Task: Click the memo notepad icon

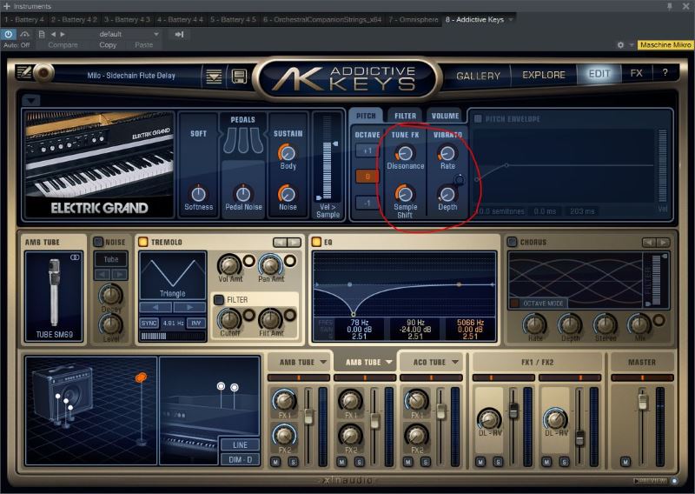Action: click(23, 72)
